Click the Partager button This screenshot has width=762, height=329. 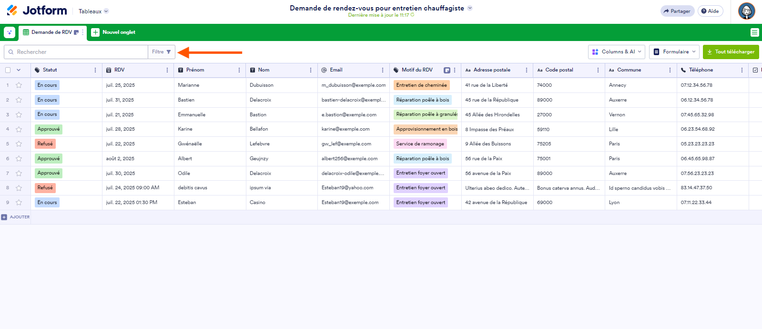click(677, 11)
